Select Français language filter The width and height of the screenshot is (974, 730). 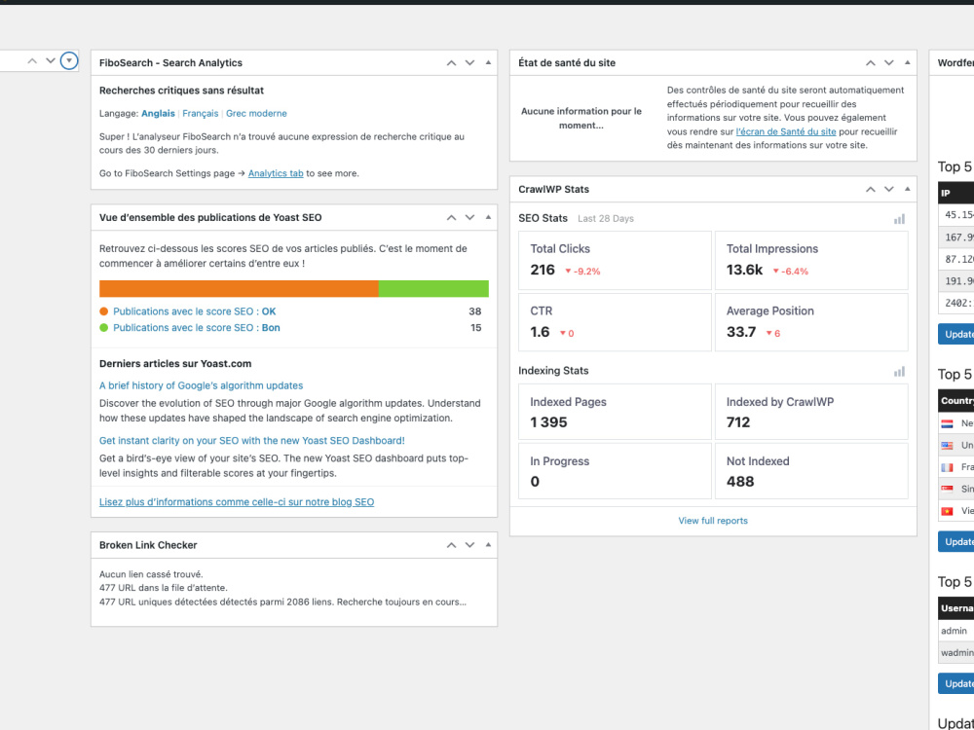tap(200, 114)
